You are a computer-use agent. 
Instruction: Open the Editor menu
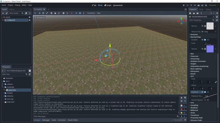24,5
